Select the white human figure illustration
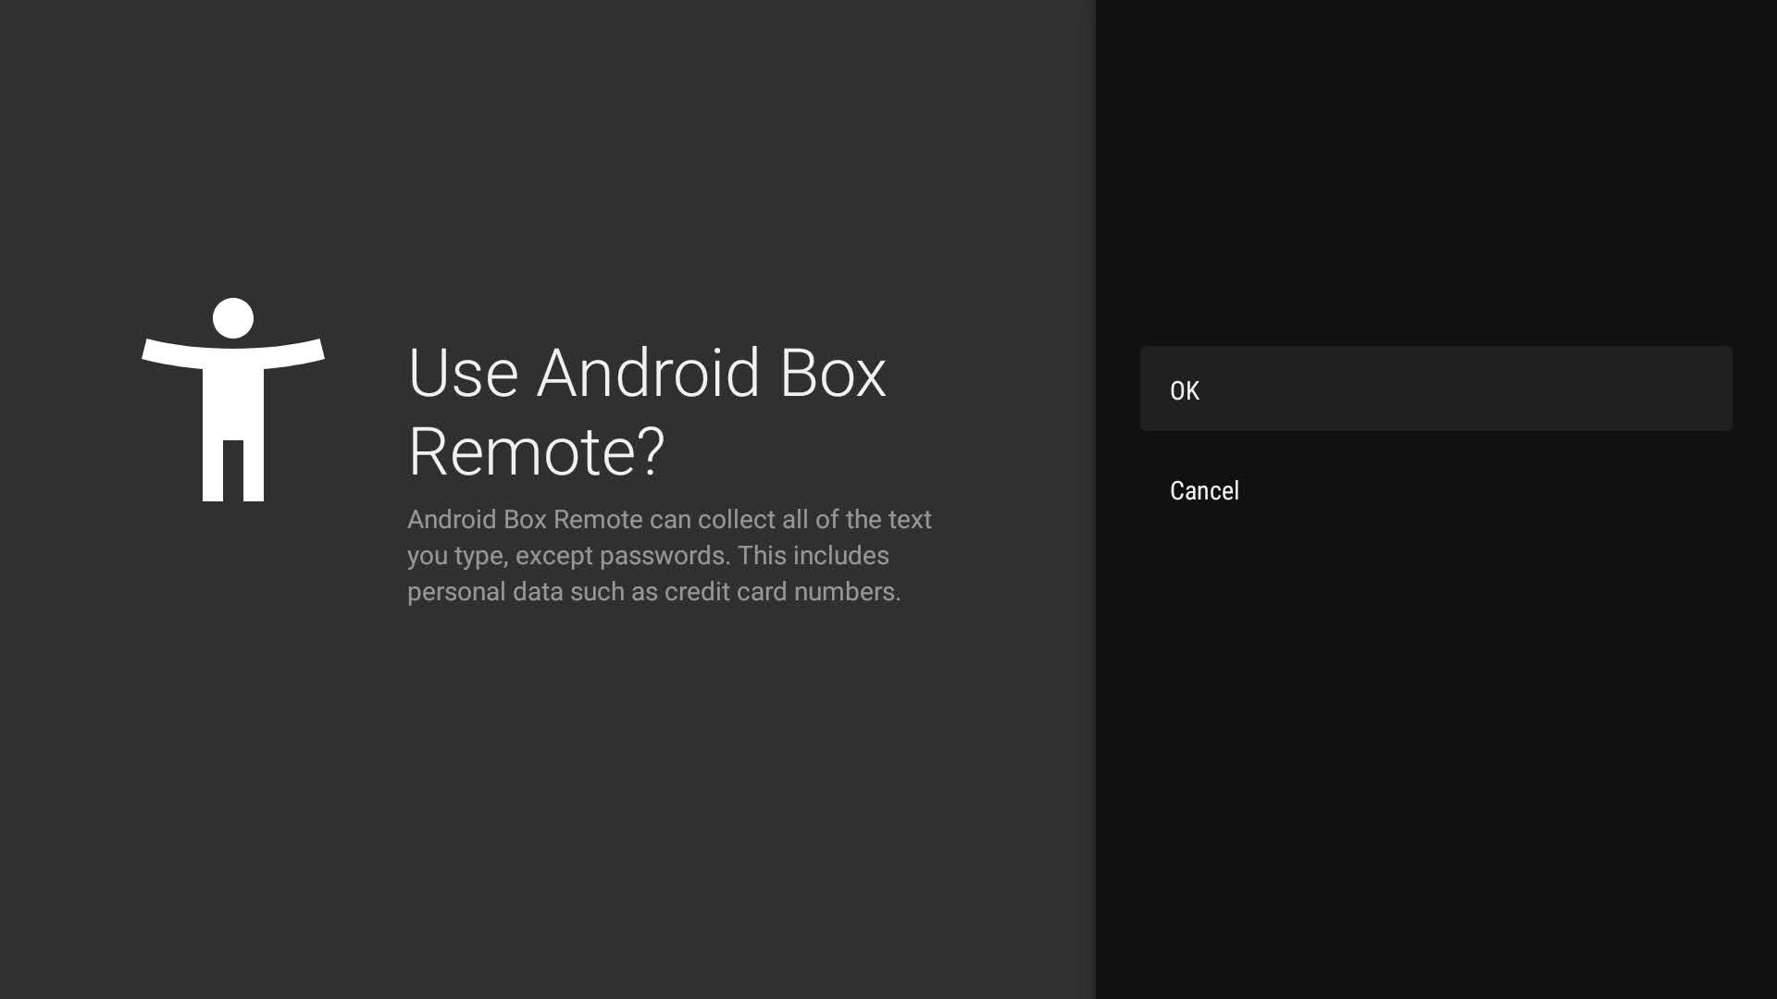Image resolution: width=1777 pixels, height=999 pixels. tap(232, 398)
